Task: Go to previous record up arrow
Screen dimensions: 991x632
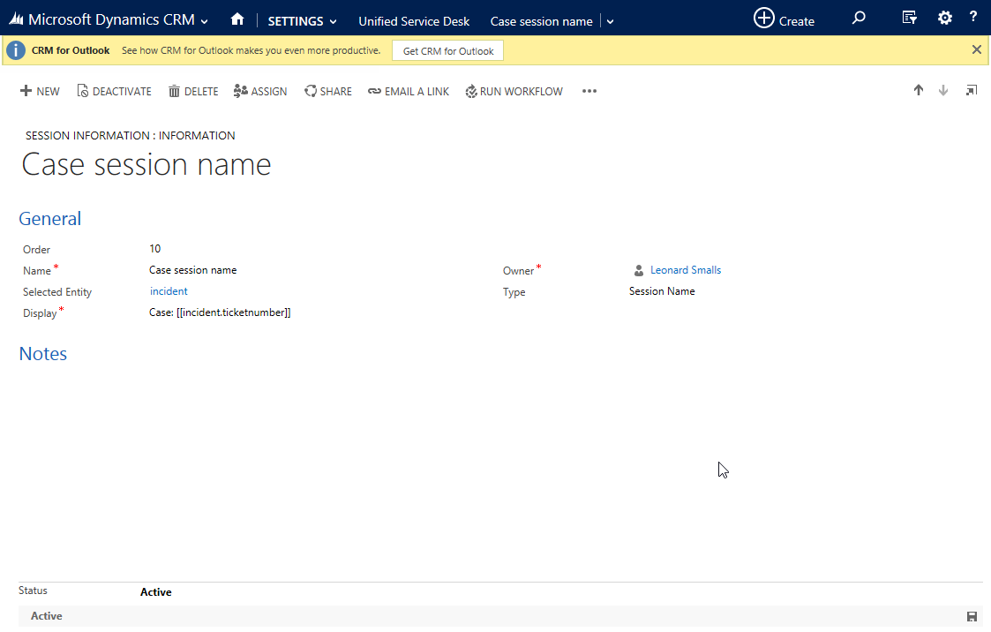Action: click(x=919, y=90)
